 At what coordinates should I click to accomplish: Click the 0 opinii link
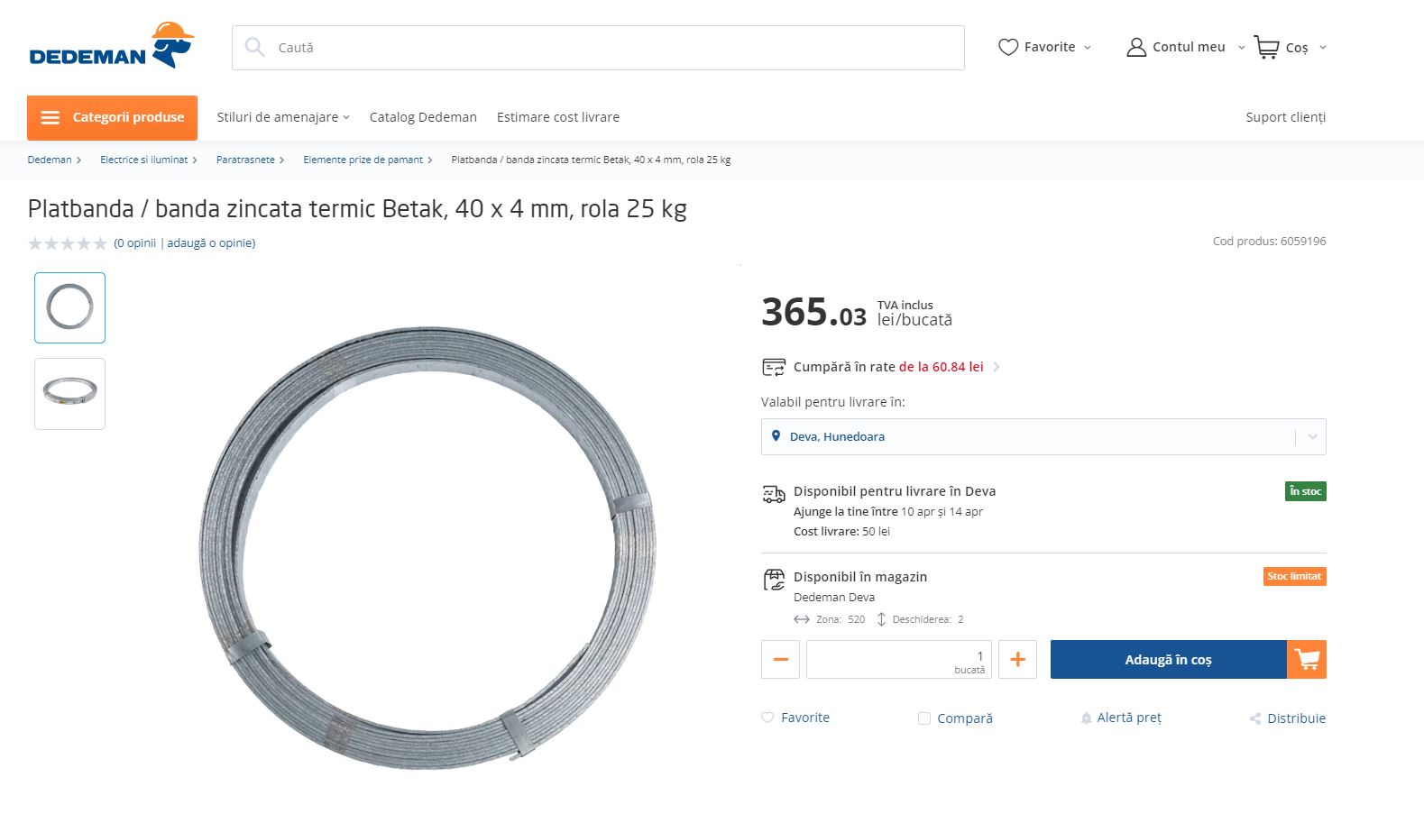point(136,243)
